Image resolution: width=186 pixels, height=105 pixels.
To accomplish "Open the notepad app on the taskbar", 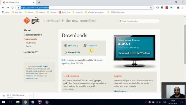I will [x=32, y=102].
